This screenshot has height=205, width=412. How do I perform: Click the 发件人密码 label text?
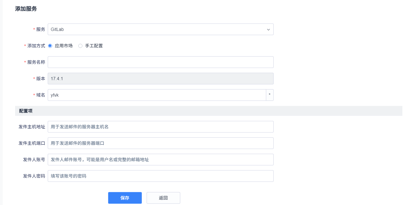(x=34, y=176)
